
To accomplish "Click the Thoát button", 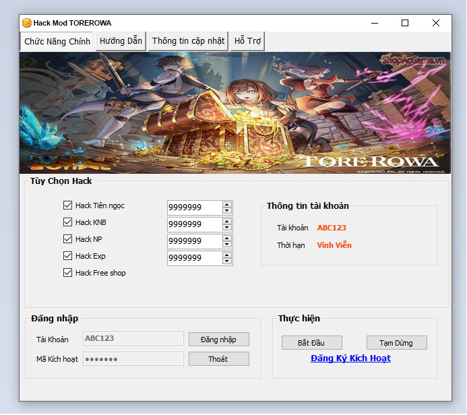I will click(219, 359).
